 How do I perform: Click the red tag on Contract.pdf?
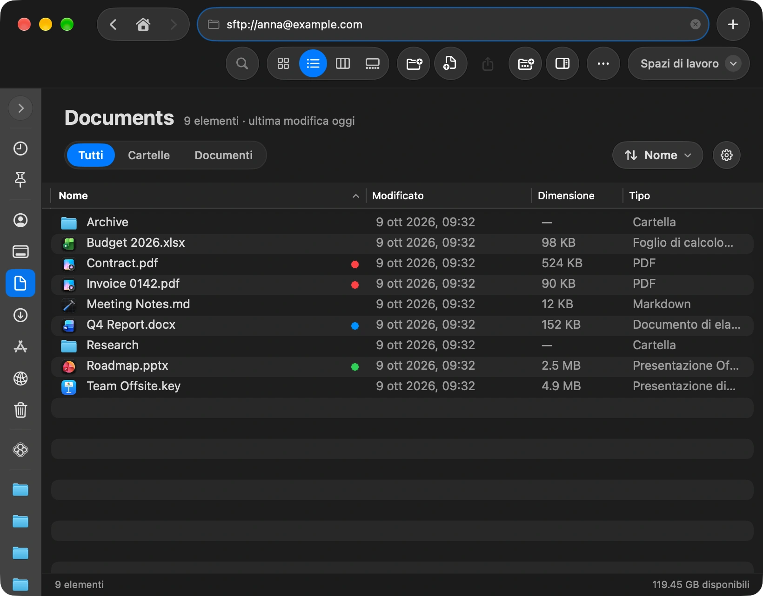355,264
